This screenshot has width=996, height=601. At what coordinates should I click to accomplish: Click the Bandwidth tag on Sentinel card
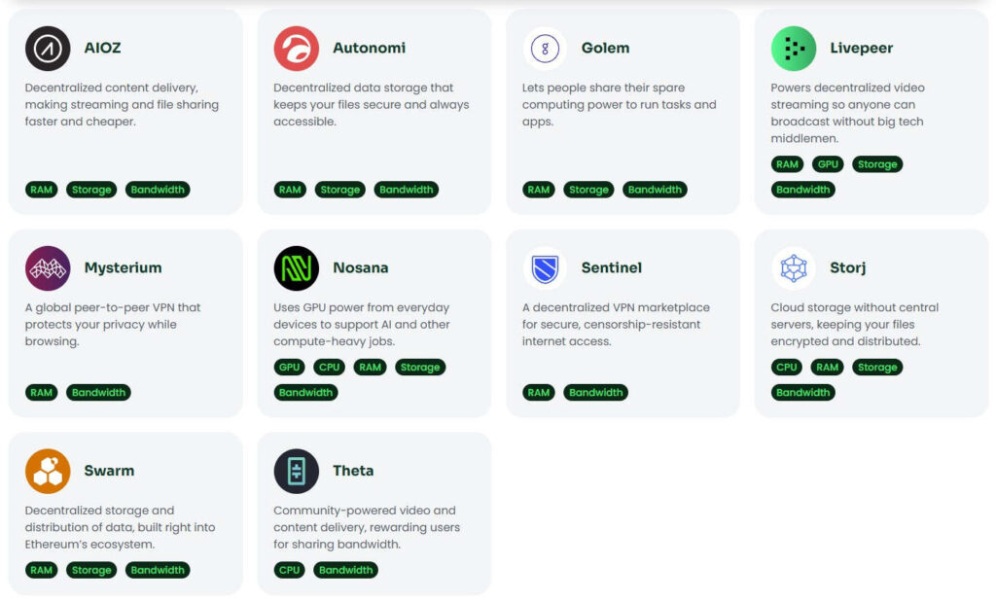[x=595, y=393]
